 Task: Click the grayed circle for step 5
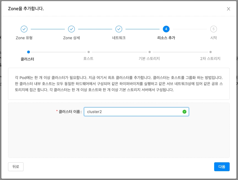coord(213,29)
